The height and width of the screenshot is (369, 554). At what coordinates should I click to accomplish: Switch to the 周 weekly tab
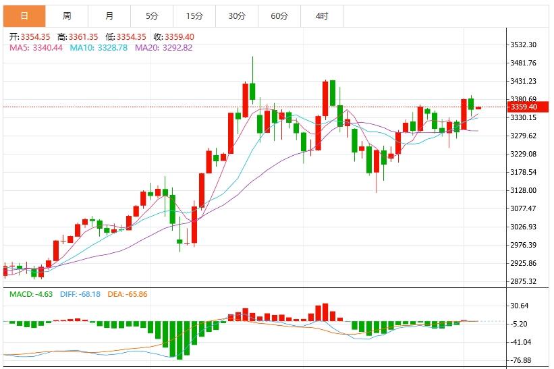(67, 16)
